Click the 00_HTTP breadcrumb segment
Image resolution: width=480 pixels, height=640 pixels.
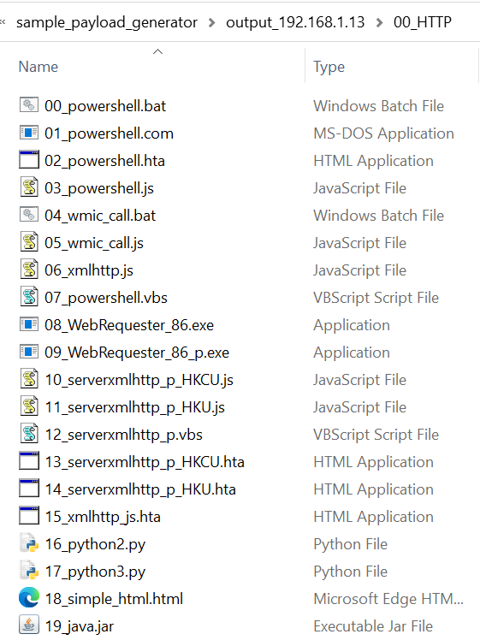(423, 22)
